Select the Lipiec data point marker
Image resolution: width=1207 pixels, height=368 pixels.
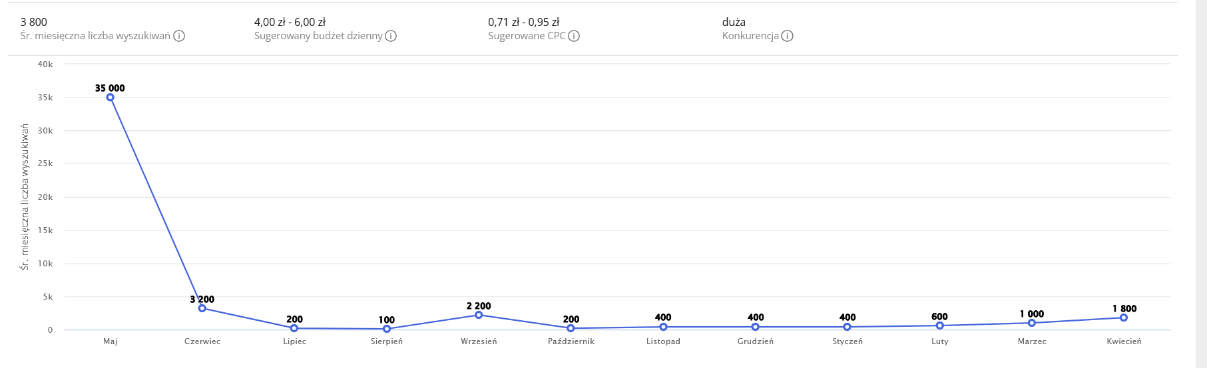pyautogui.click(x=294, y=328)
